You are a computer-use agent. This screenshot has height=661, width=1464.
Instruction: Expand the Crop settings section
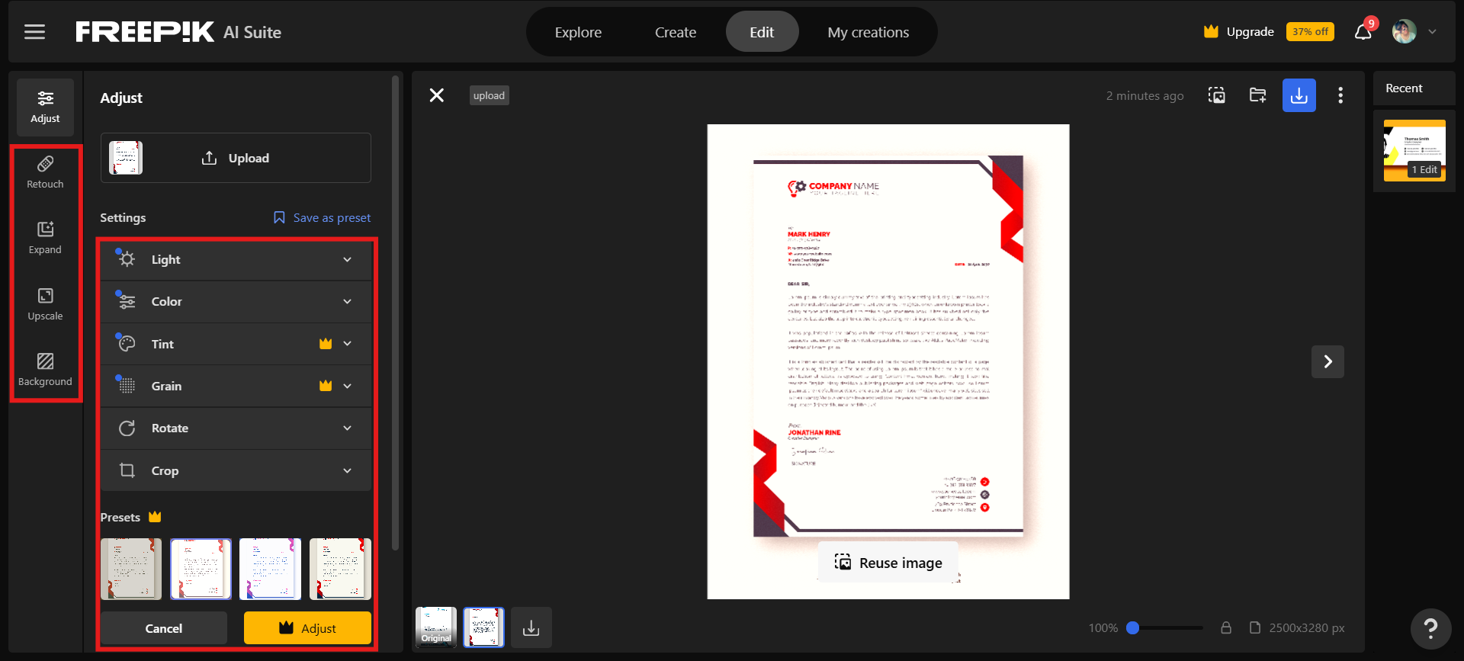[x=236, y=470]
